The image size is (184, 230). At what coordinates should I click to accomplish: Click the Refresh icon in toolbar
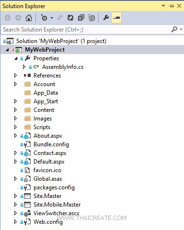(70, 18)
